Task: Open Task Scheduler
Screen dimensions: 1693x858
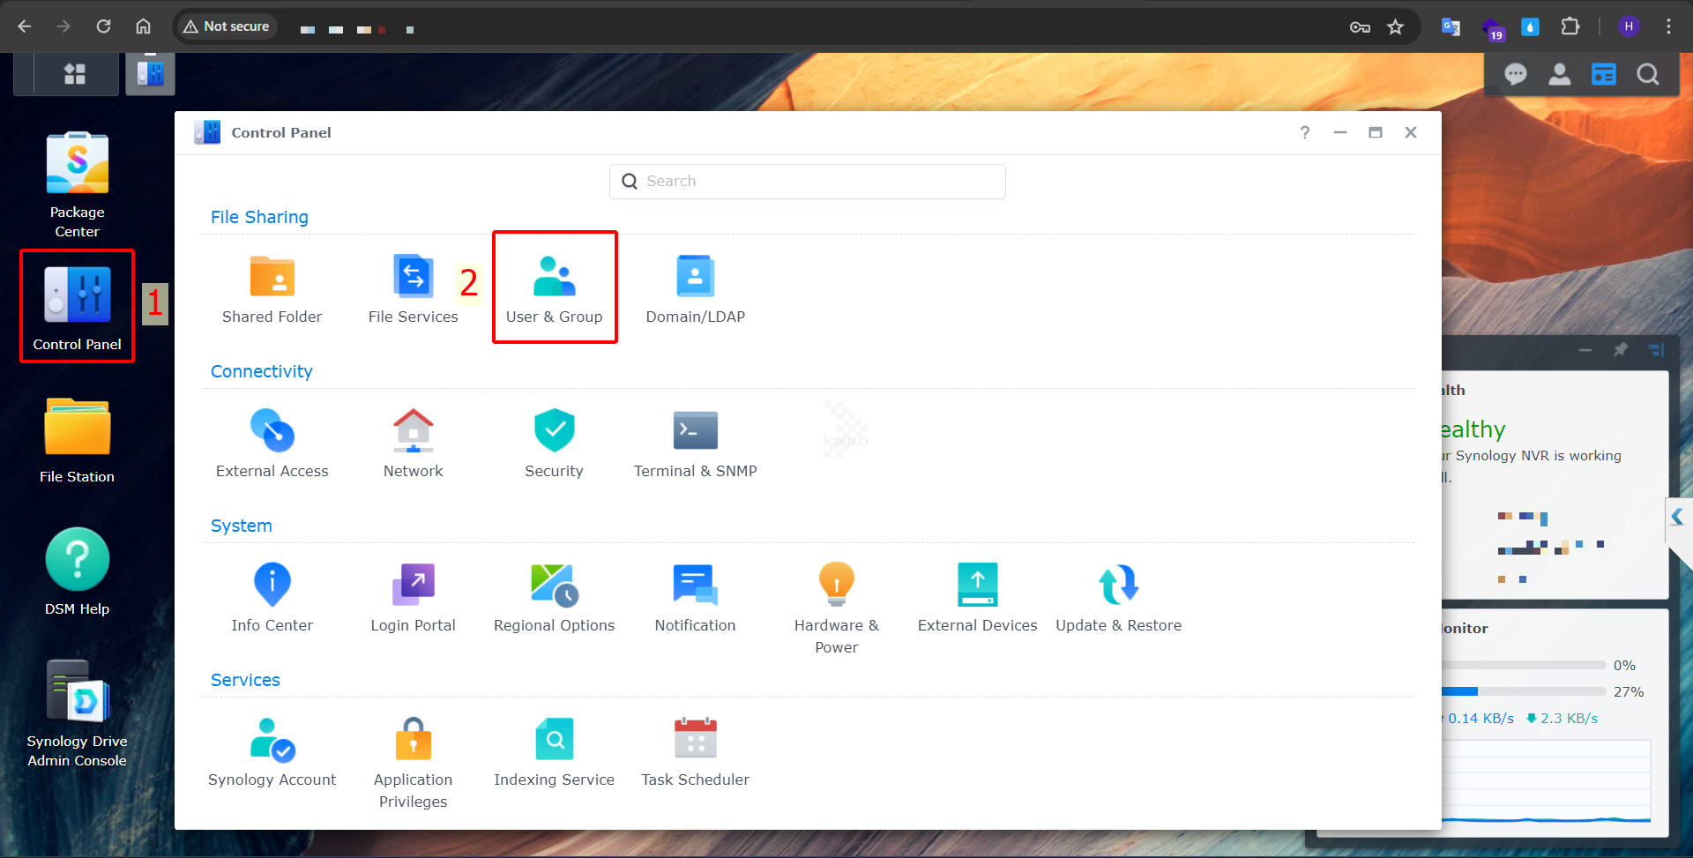Action: (x=695, y=750)
